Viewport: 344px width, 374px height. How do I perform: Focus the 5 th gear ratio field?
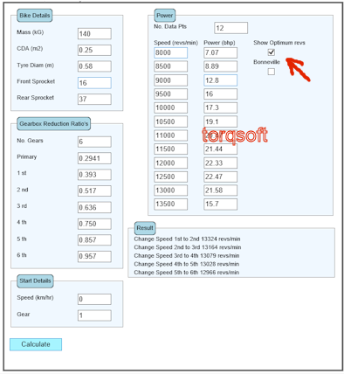(x=94, y=240)
